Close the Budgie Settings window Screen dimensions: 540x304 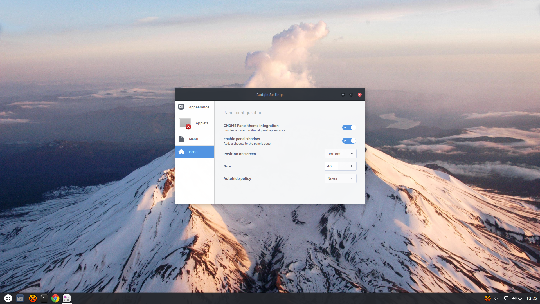pos(359,95)
